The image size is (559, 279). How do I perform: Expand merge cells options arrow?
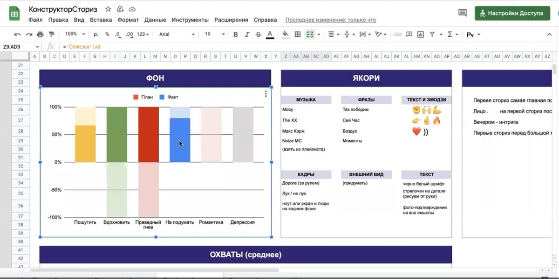(319, 34)
